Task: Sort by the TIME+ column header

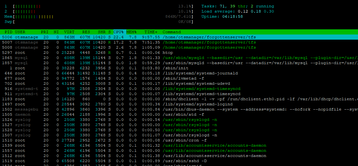Action: (151, 32)
